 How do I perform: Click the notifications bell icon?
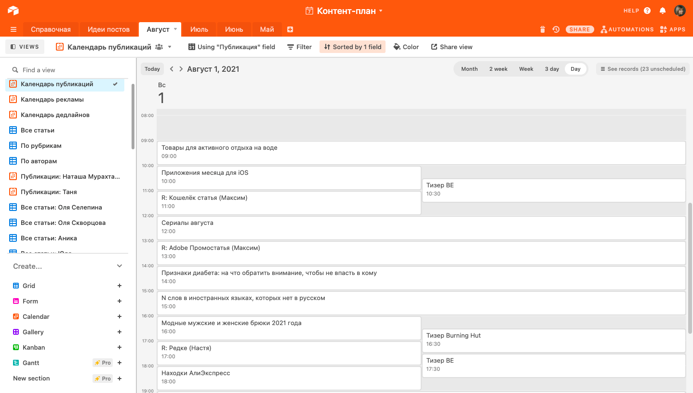663,11
